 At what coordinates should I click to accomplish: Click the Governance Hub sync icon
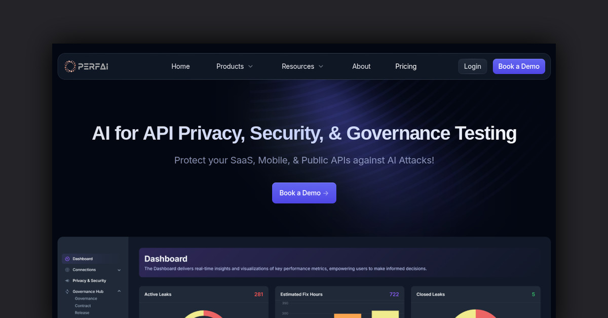tap(67, 292)
